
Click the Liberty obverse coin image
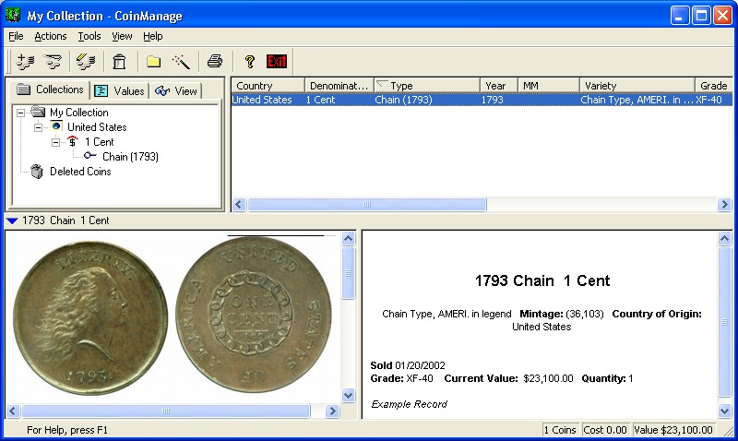click(90, 318)
